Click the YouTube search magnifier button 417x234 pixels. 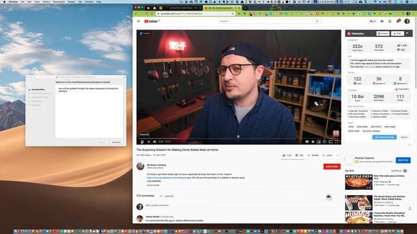click(317, 21)
